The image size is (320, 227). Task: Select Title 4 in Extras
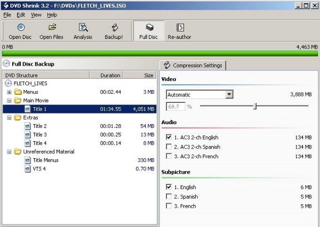[40, 143]
